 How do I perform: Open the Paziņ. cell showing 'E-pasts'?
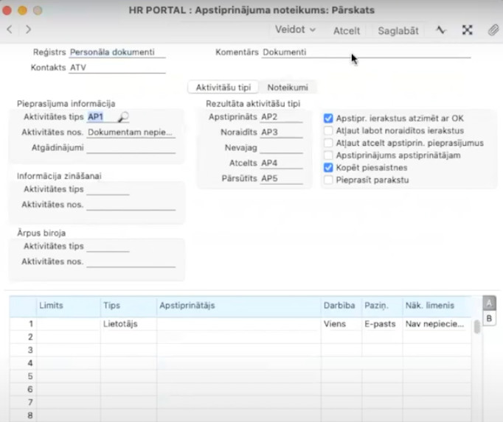click(380, 324)
